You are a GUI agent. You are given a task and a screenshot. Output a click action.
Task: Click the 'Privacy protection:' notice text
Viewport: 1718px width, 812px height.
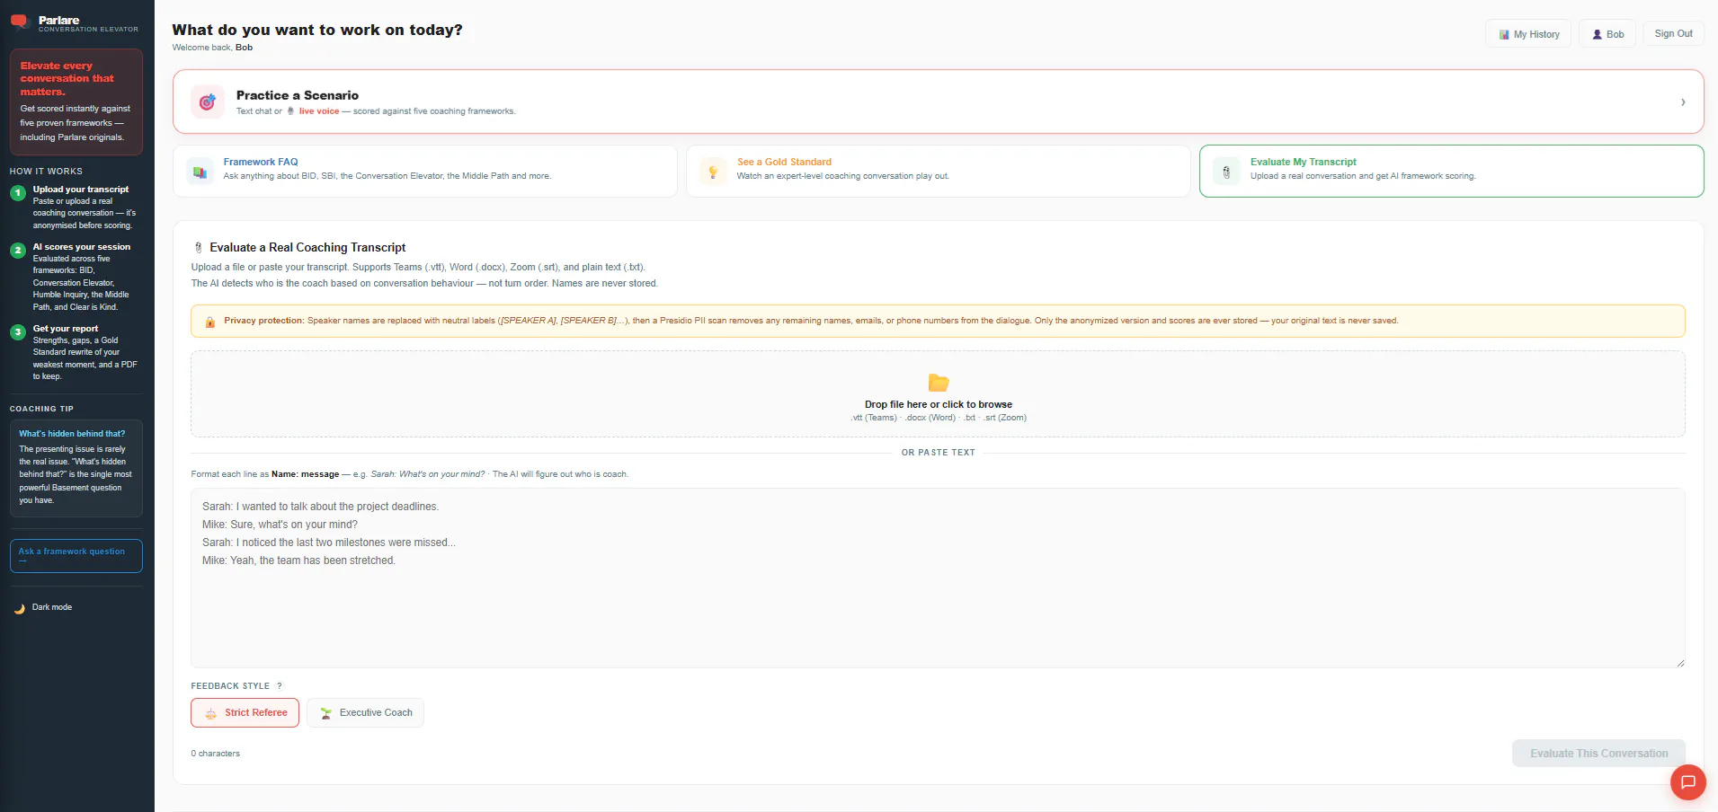264,321
